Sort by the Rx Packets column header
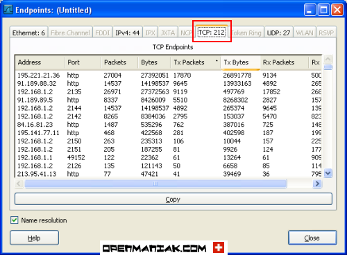The image size is (347, 255). [285, 62]
